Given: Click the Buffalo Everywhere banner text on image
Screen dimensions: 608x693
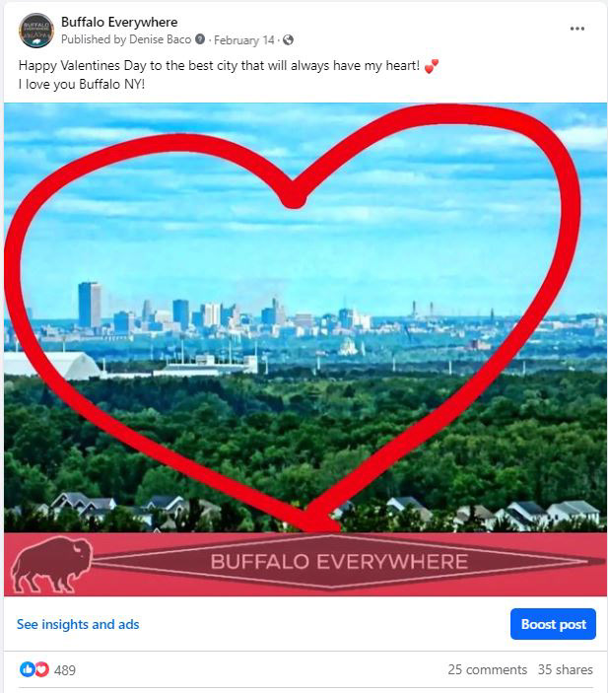Looking at the screenshot, I should pos(339,562).
